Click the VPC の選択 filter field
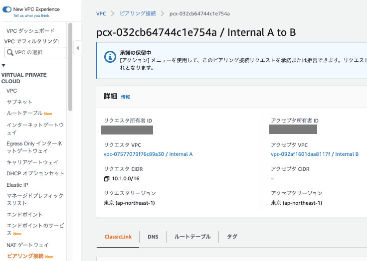 [x=35, y=52]
